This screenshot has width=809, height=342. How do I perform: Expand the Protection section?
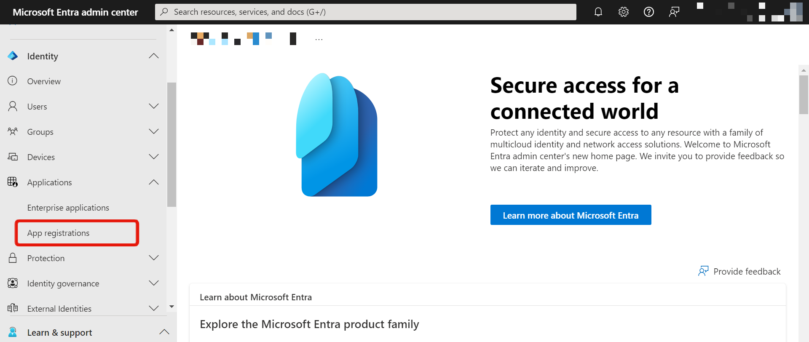point(154,258)
